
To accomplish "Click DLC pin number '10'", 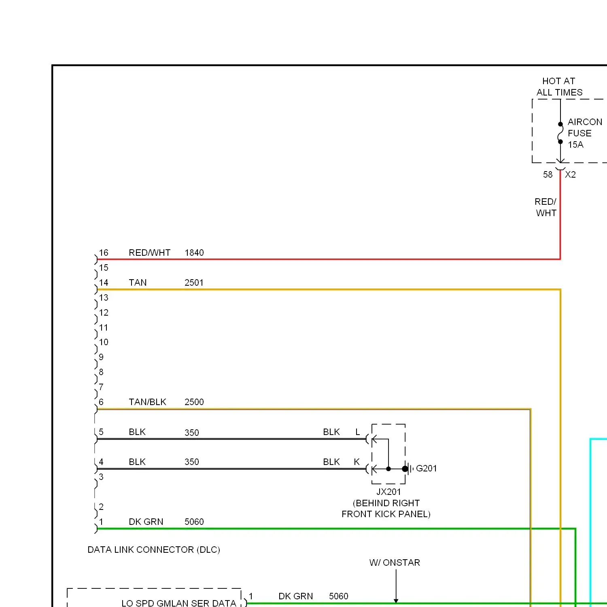I will point(104,342).
